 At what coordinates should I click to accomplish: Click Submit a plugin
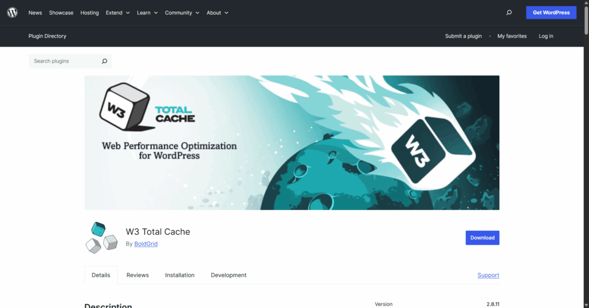(x=463, y=36)
